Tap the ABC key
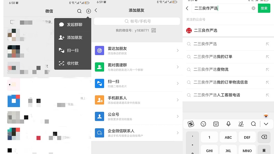This screenshot has width=274, height=154. [228, 138]
